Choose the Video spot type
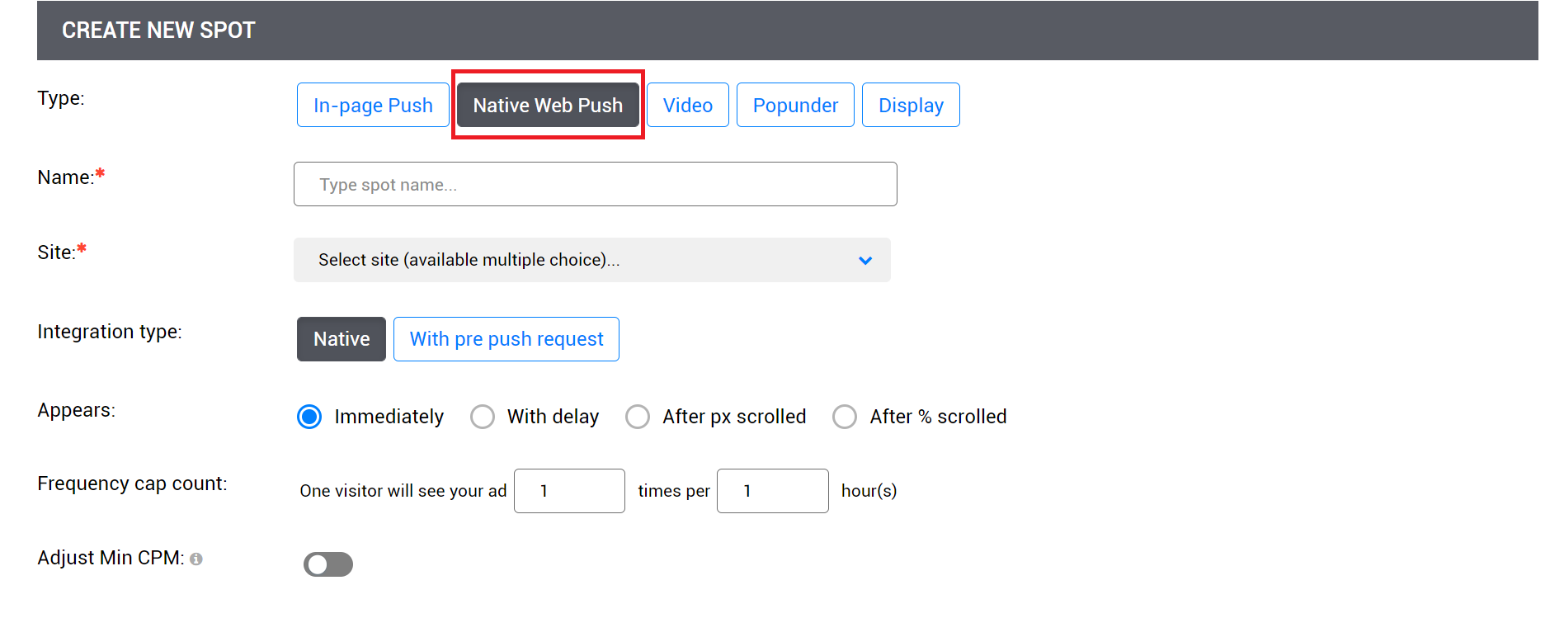The width and height of the screenshot is (1564, 618). click(x=687, y=106)
